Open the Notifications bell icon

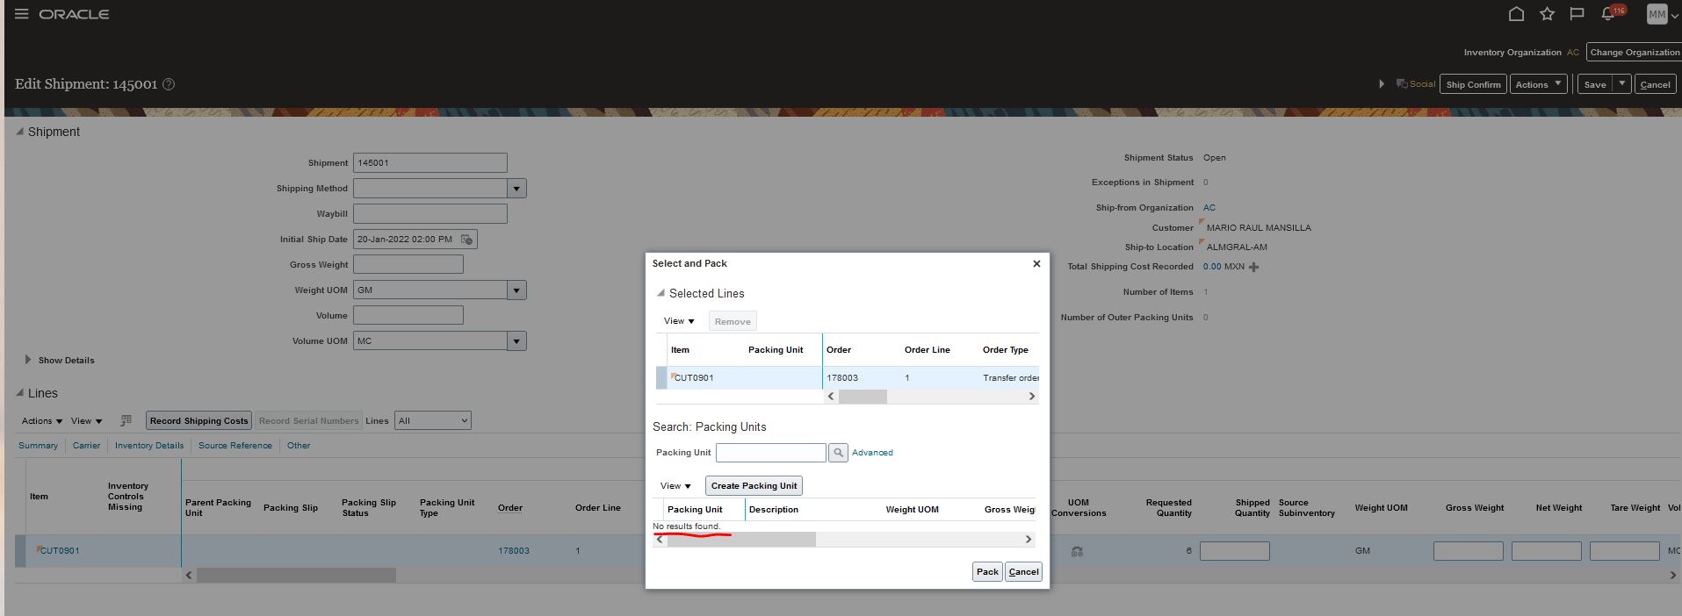pos(1608,14)
